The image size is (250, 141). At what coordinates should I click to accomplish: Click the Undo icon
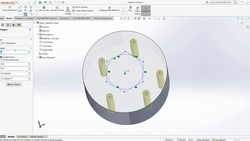(45, 2)
